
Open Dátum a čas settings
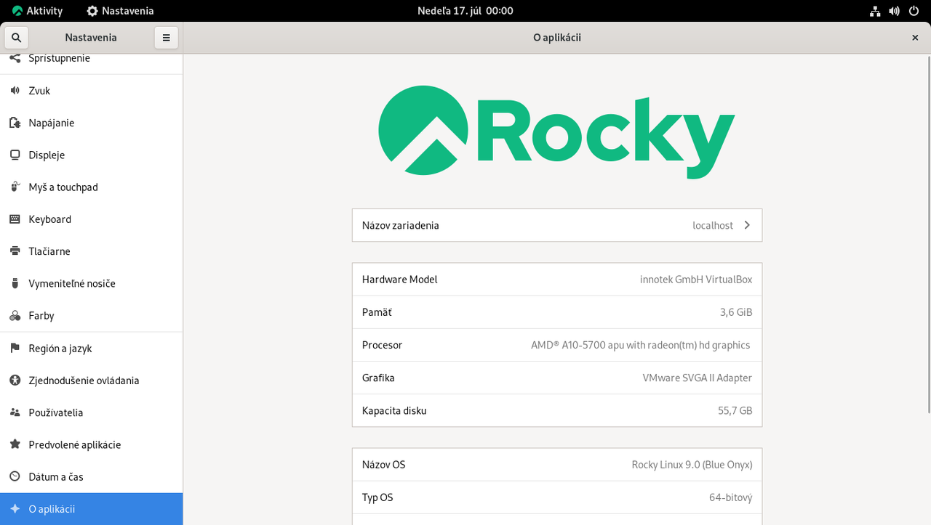point(91,476)
